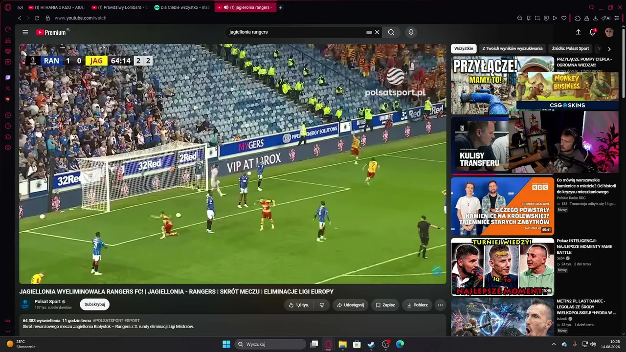The image size is (626, 352).
Task: Open the Polsat Sport channel avatar
Action: coord(25,305)
